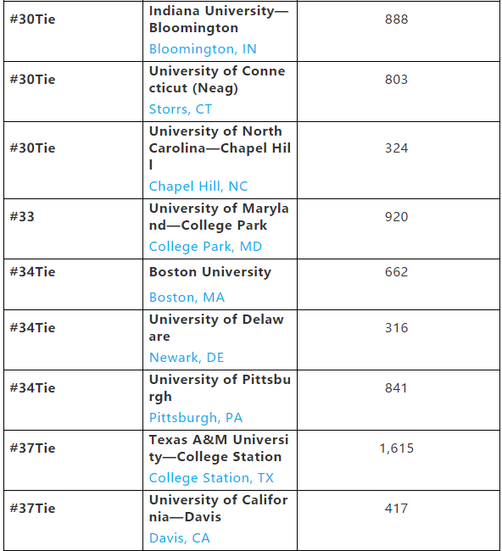Open the College Station, TX location link
This screenshot has height=551, width=502.
[x=211, y=478]
